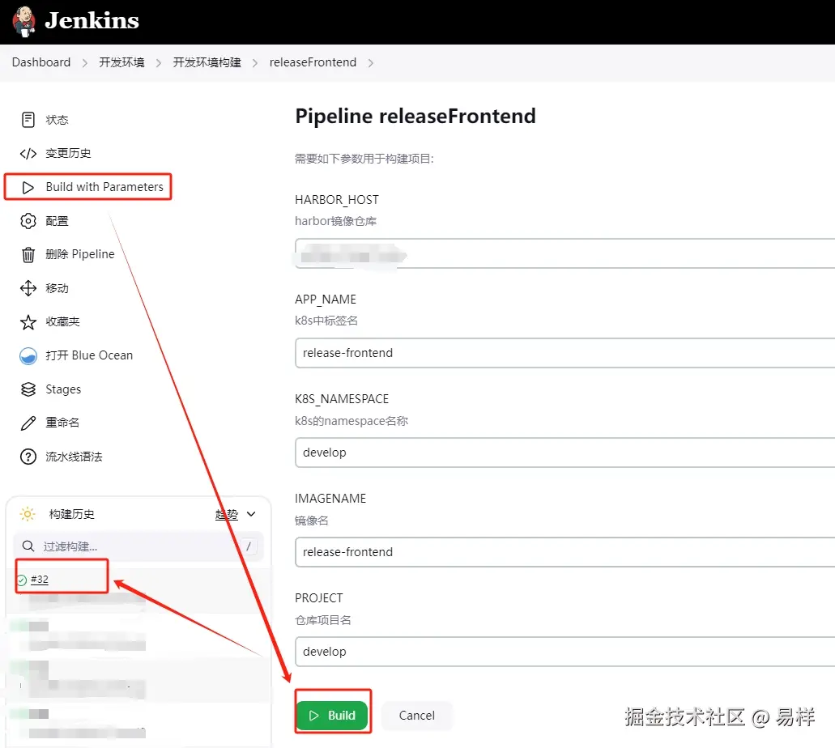835x748 pixels.
Task: Click the APP_NAME parameter label
Action: pyautogui.click(x=326, y=300)
